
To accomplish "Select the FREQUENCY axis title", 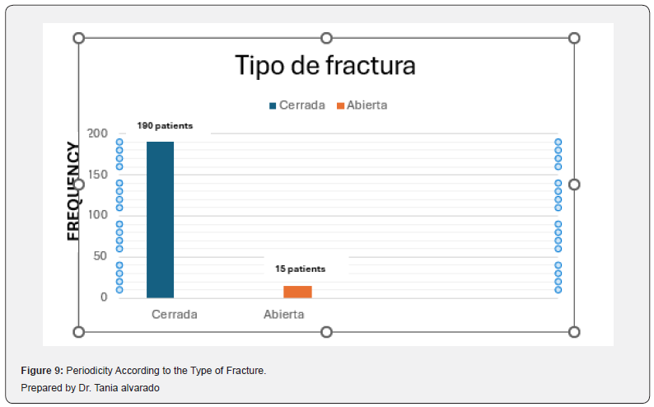I will pyautogui.click(x=73, y=191).
